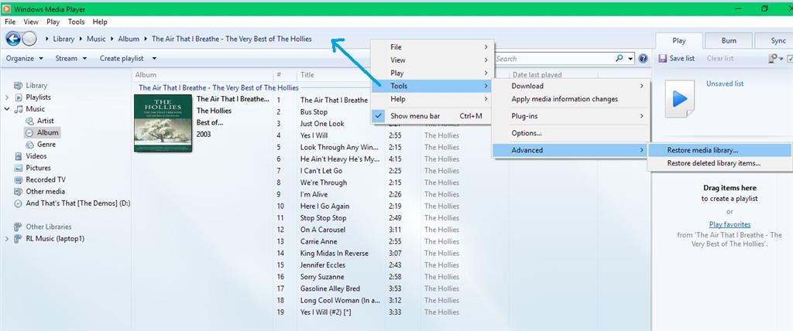Expand the Download submenu
Screen dimensions: 793x331
[571, 86]
